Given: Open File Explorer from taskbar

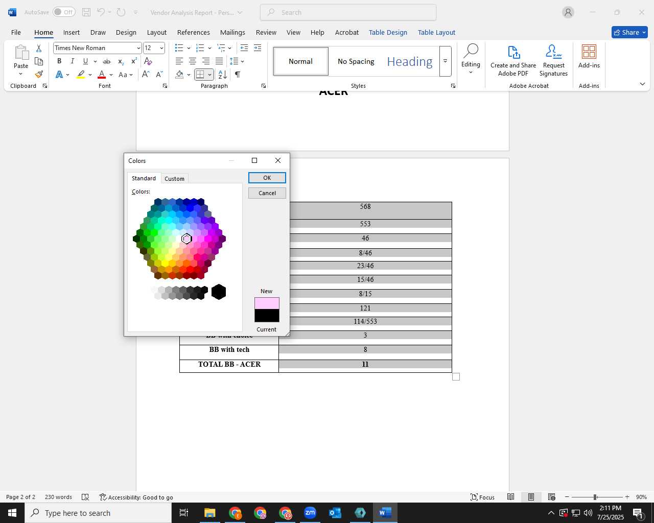Looking at the screenshot, I should pyautogui.click(x=210, y=513).
